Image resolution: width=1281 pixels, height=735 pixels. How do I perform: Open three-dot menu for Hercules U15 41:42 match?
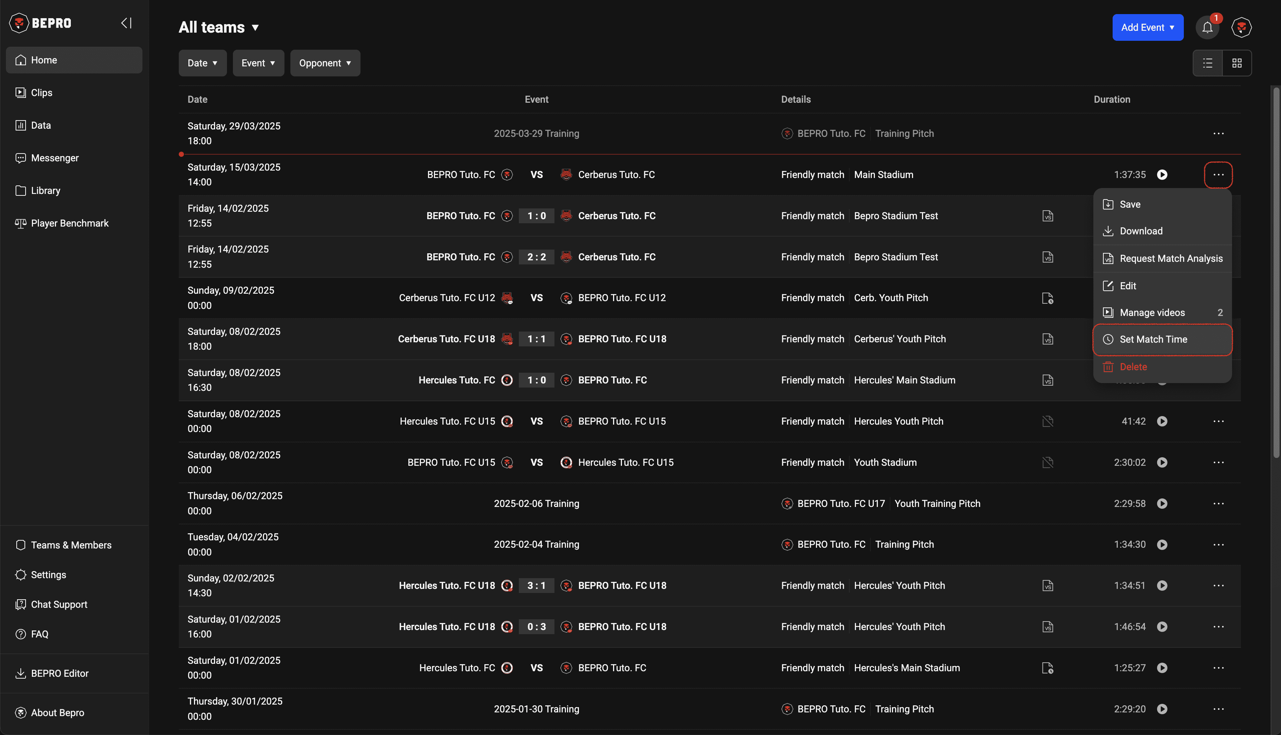(x=1218, y=422)
